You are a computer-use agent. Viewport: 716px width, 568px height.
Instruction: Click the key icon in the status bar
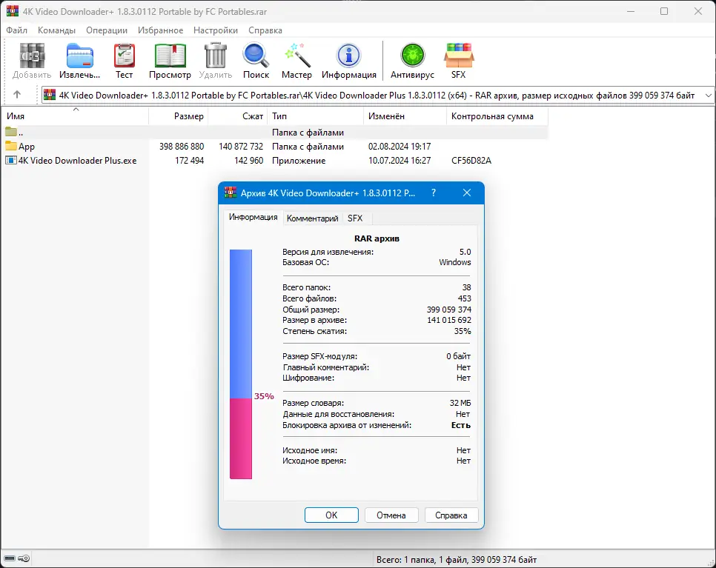tap(24, 558)
